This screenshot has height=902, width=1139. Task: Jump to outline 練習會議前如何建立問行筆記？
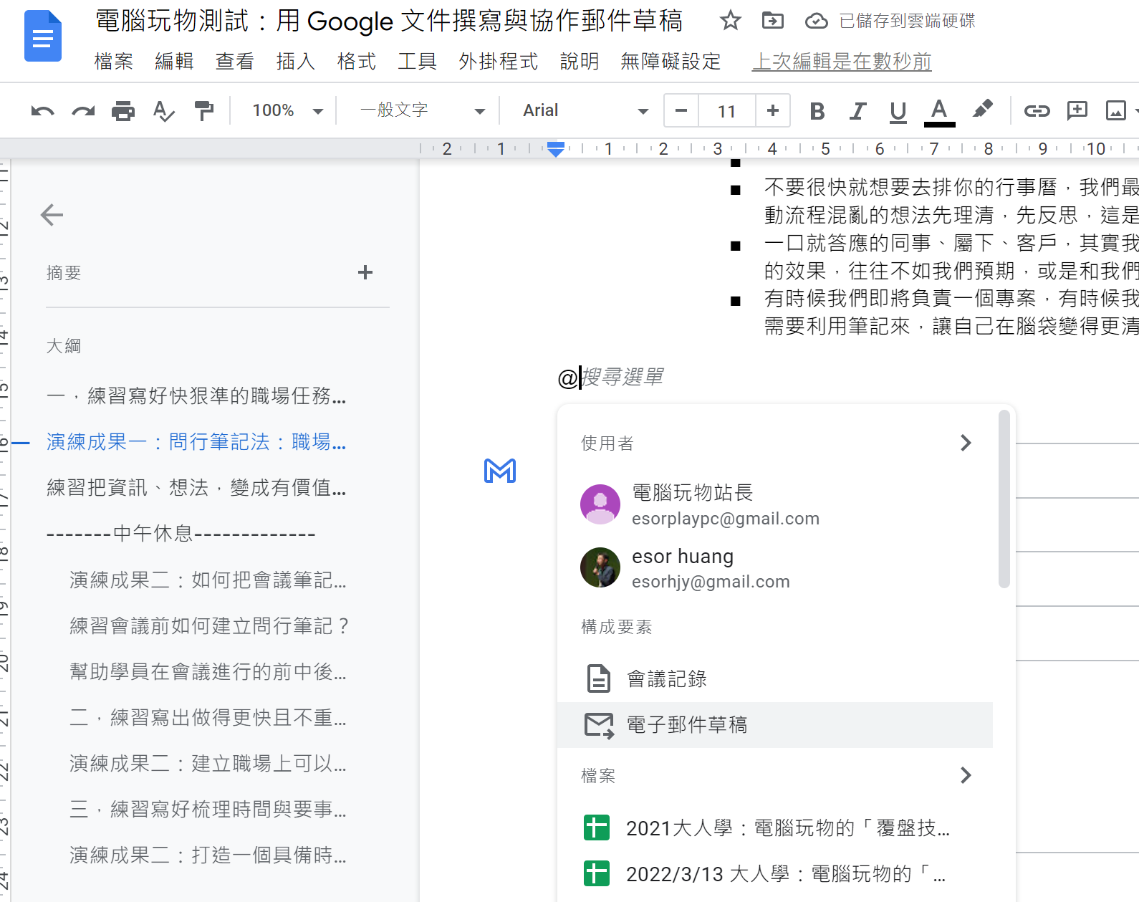tap(209, 625)
